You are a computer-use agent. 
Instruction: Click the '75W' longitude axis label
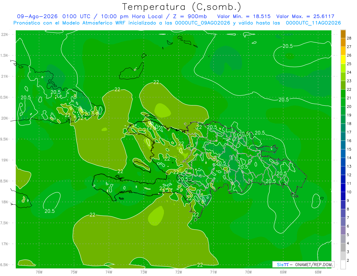[74, 272]
